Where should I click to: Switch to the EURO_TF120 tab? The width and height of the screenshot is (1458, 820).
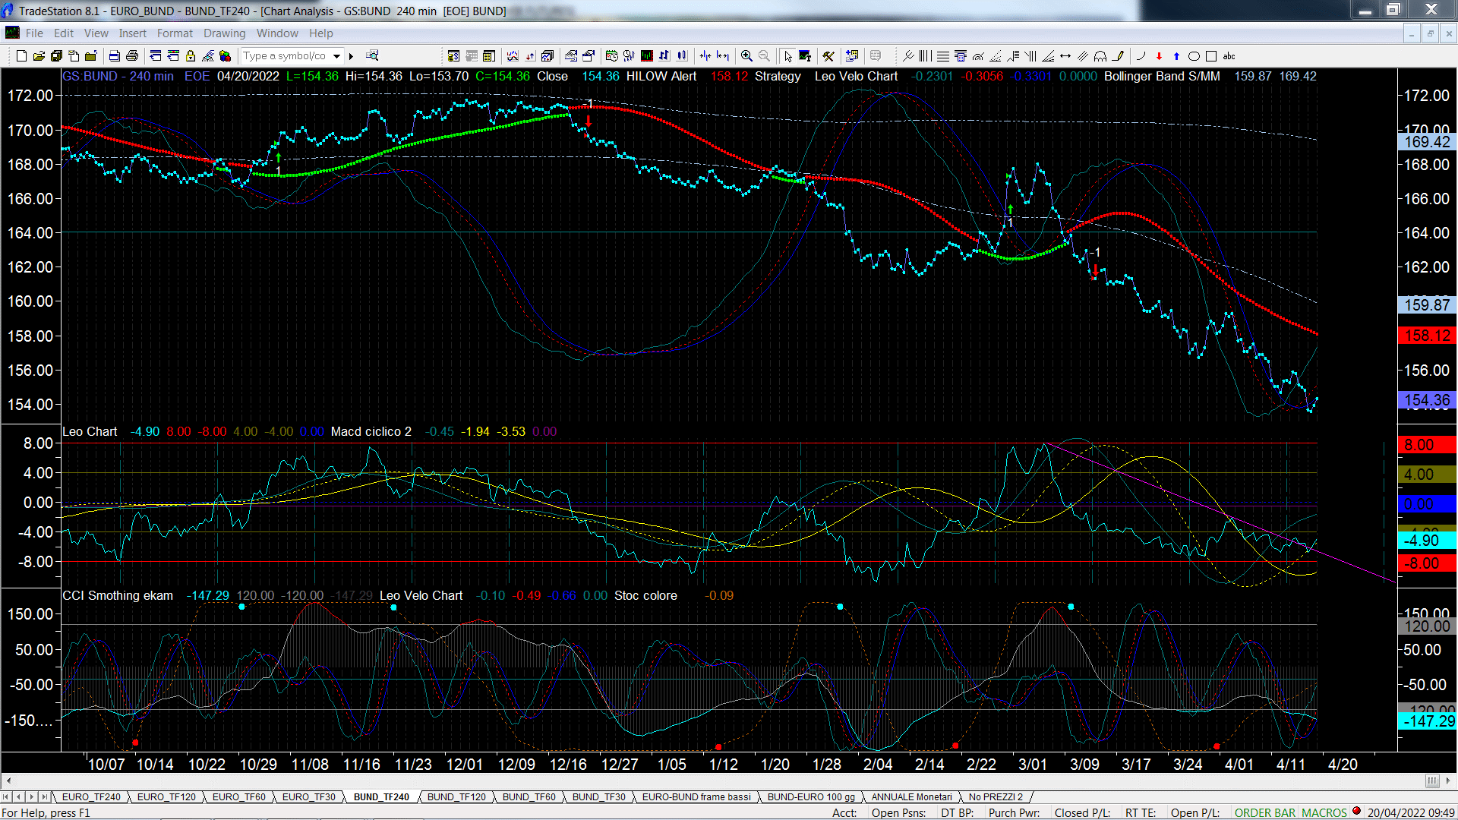(166, 796)
